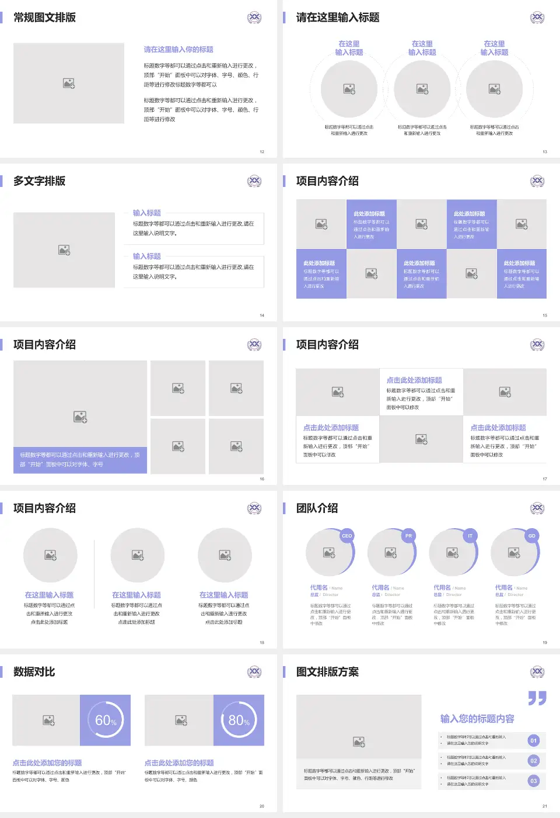This screenshot has width=560, height=818.
Task: Click the 80% progress ring
Action: tap(239, 720)
